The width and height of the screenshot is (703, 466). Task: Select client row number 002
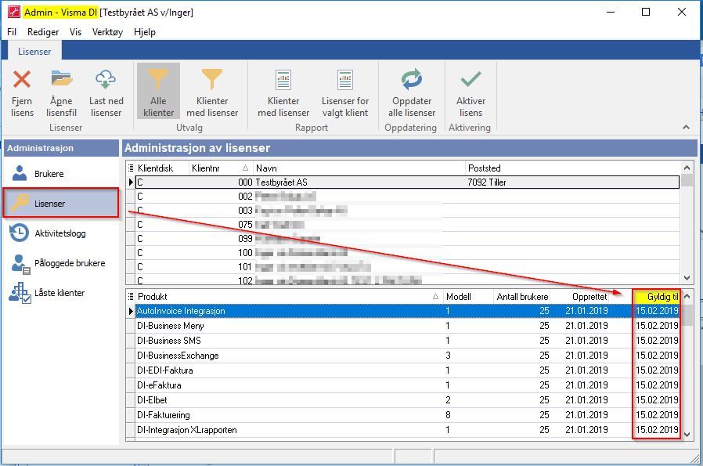[x=407, y=196]
